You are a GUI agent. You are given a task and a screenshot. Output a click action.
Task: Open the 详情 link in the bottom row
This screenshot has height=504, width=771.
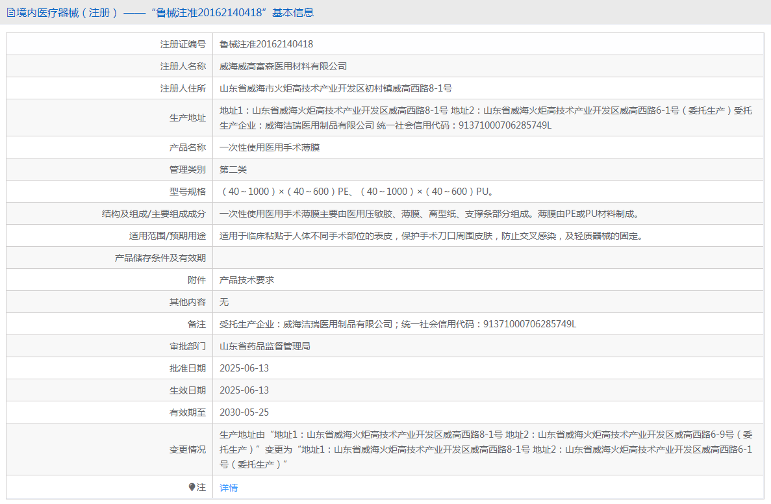pos(229,488)
